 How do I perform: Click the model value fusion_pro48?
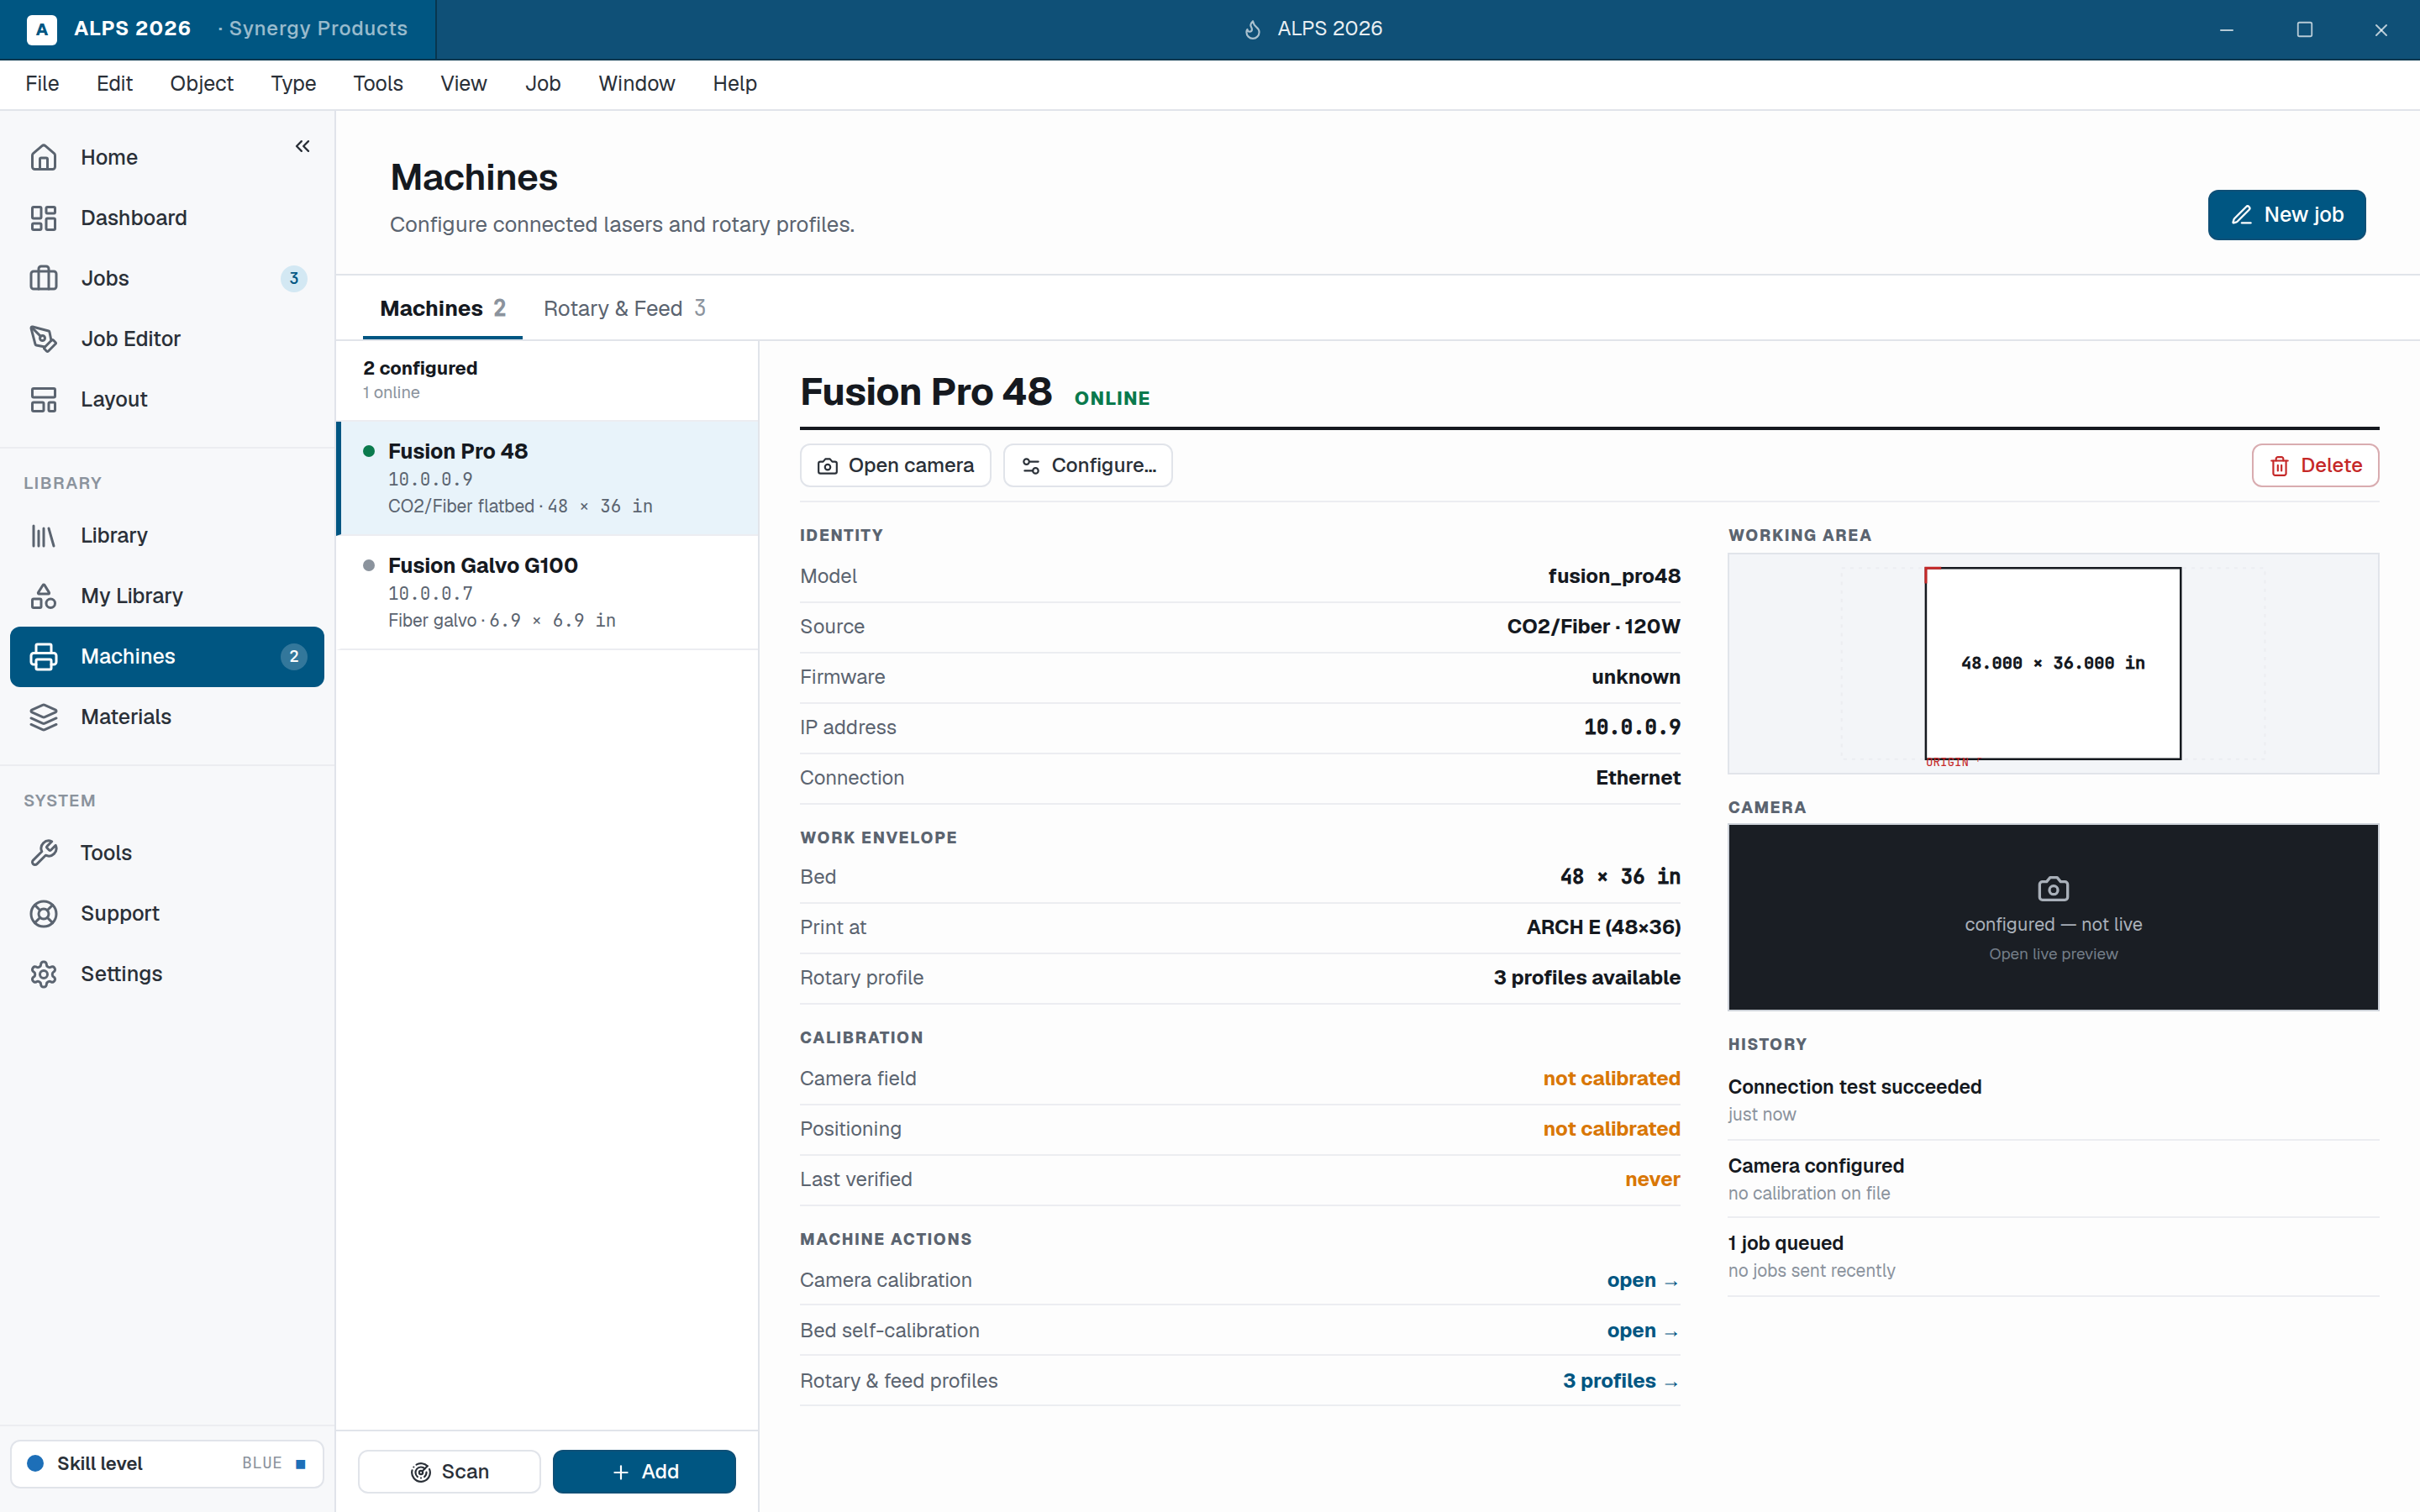pyautogui.click(x=1614, y=576)
